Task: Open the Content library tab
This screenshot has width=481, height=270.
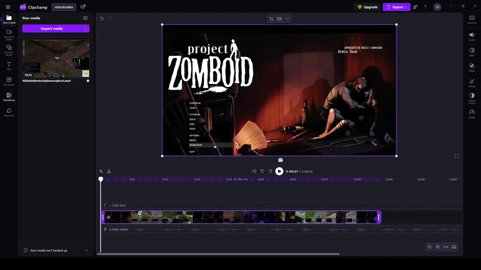Action: coord(9,50)
